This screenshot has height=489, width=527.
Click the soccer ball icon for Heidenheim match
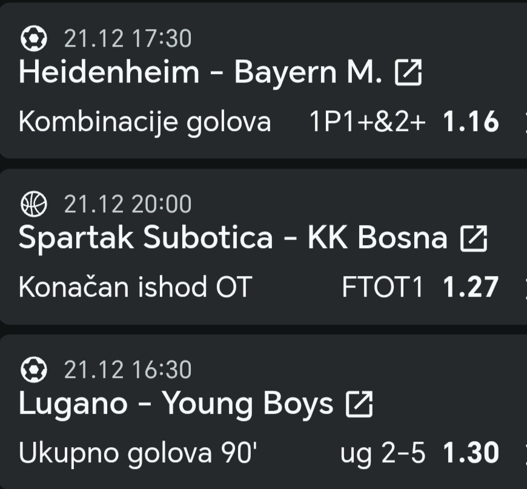(34, 39)
